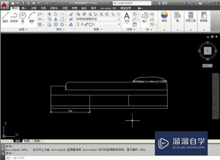220x160 pixels.
Task: Select the Line (直线) drawing tool
Action: click(5, 17)
